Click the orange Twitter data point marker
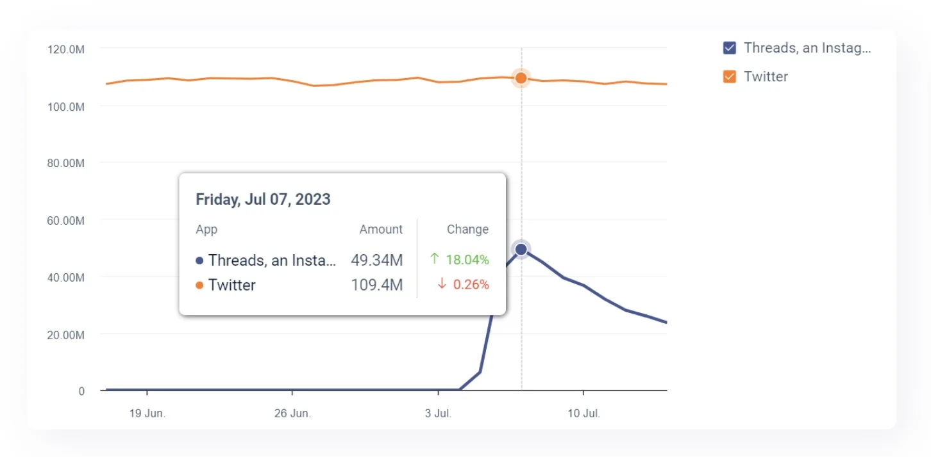The height and width of the screenshot is (457, 931). [521, 78]
